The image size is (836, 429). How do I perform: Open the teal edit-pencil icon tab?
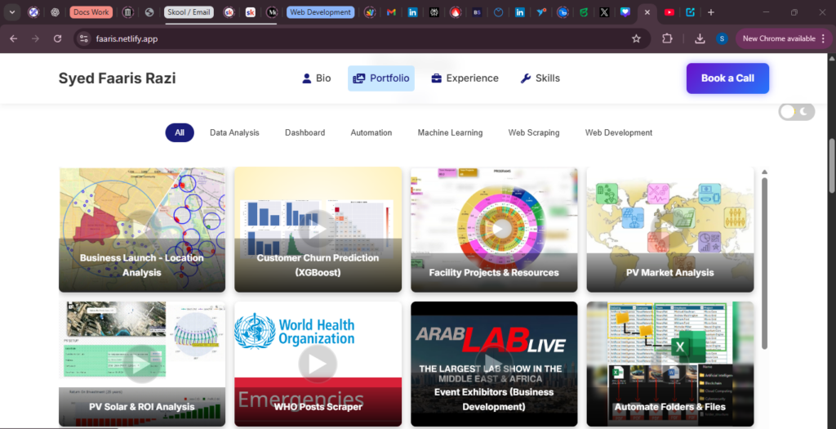pos(691,12)
